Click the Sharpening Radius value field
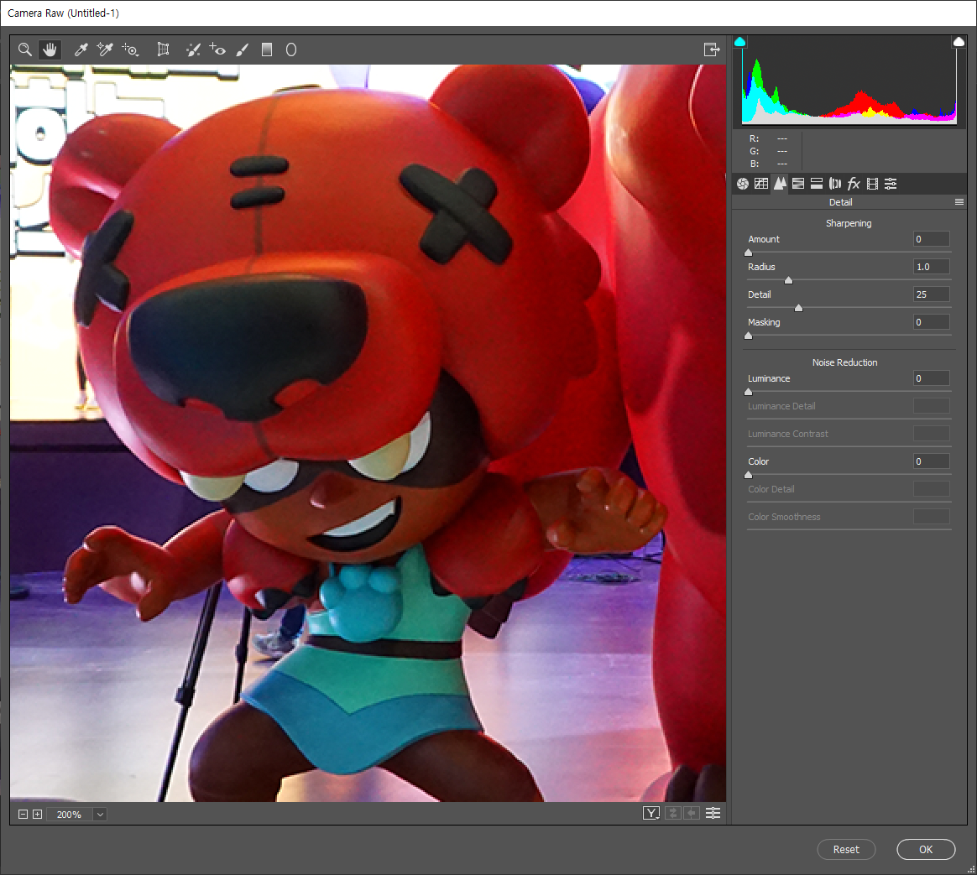Image resolution: width=977 pixels, height=875 pixels. pyautogui.click(x=932, y=267)
